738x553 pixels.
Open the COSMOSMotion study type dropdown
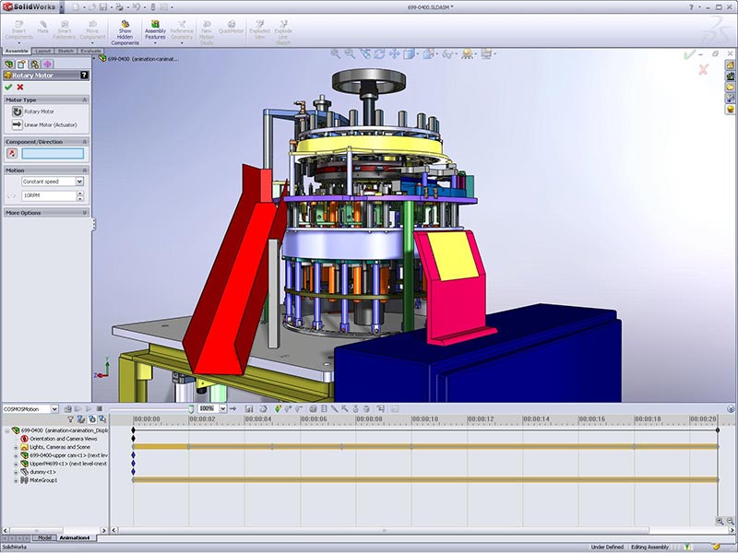54,409
